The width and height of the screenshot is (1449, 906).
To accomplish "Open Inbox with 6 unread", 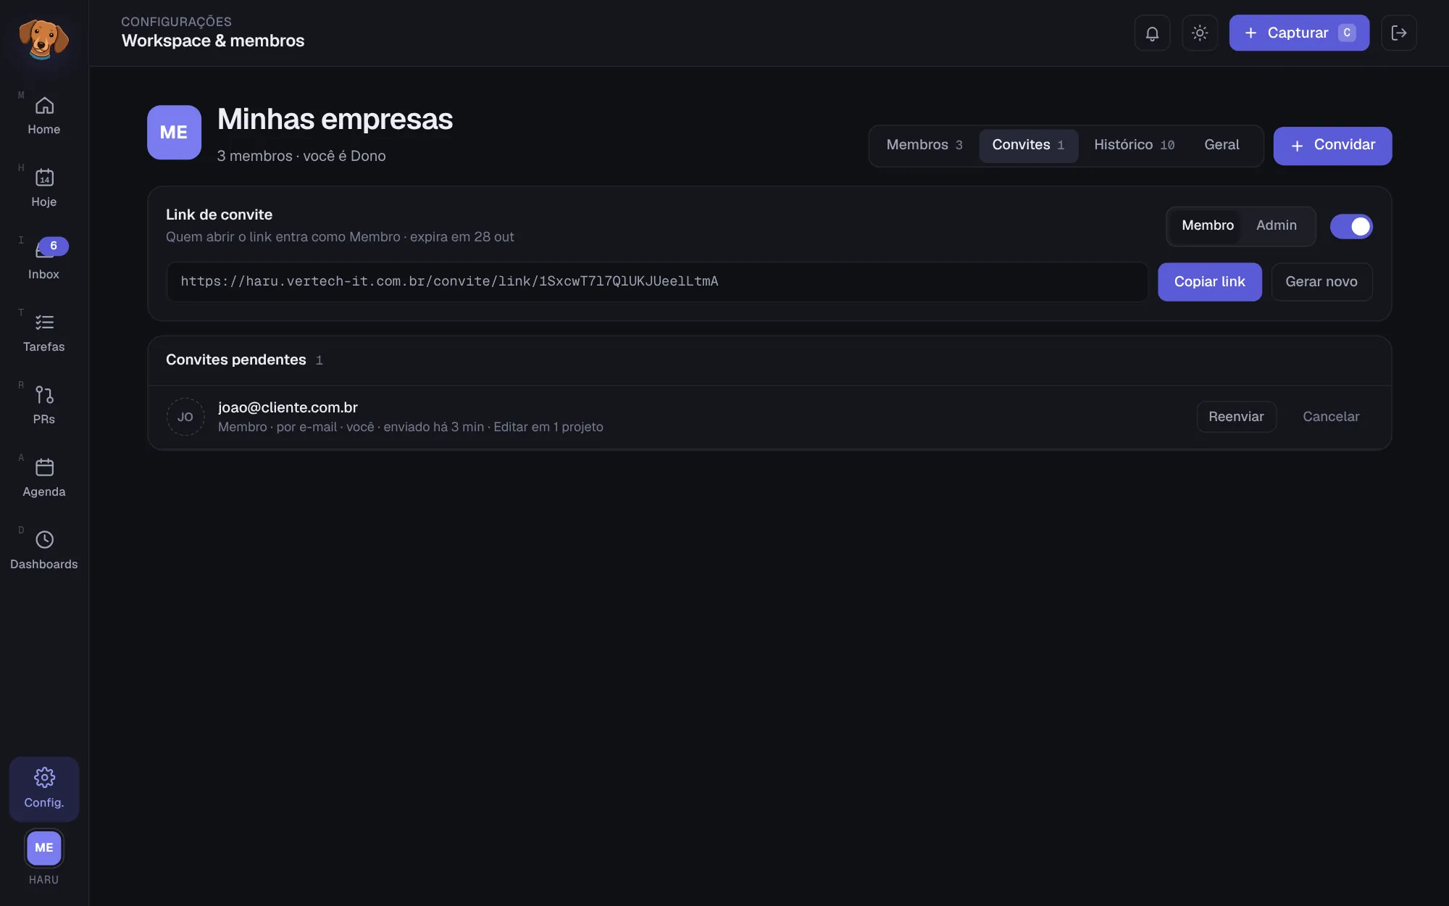I will (x=44, y=261).
